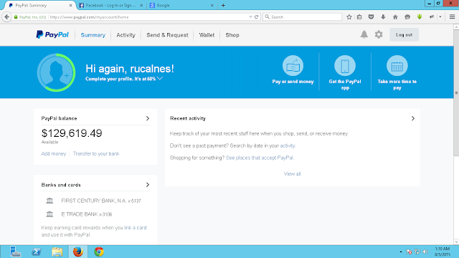Open the Activity navigation tab
This screenshot has height=258, width=459.
click(126, 35)
